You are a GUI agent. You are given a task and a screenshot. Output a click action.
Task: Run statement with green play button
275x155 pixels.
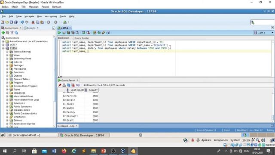tap(59, 33)
